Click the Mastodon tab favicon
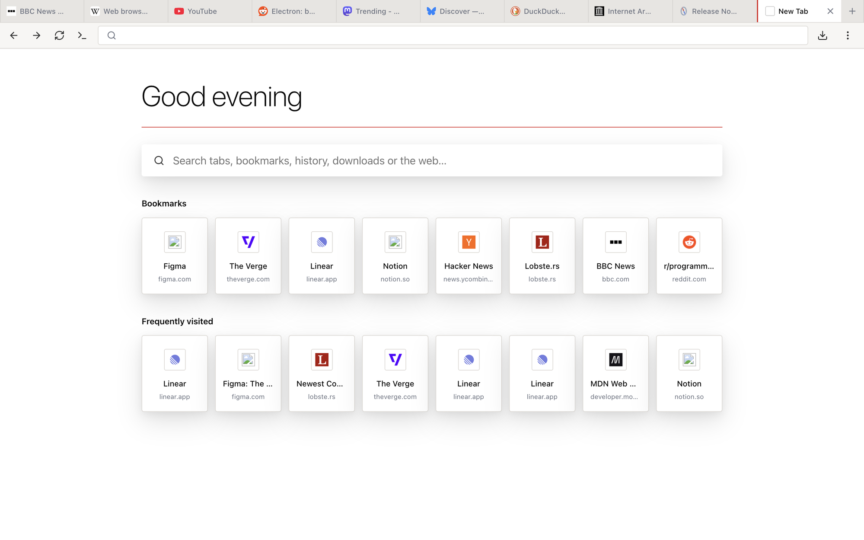The image size is (864, 540). [347, 11]
